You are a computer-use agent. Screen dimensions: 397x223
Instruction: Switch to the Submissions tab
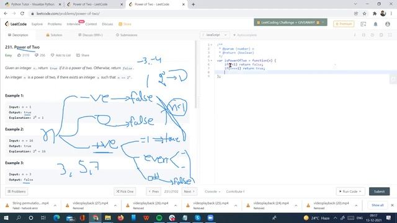[127, 35]
